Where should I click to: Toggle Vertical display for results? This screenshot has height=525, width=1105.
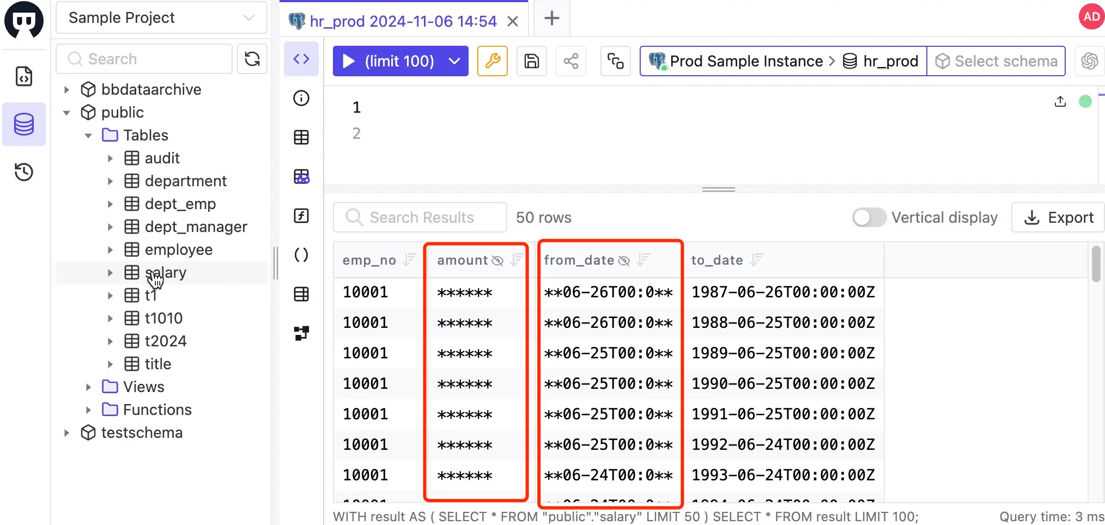click(x=869, y=217)
